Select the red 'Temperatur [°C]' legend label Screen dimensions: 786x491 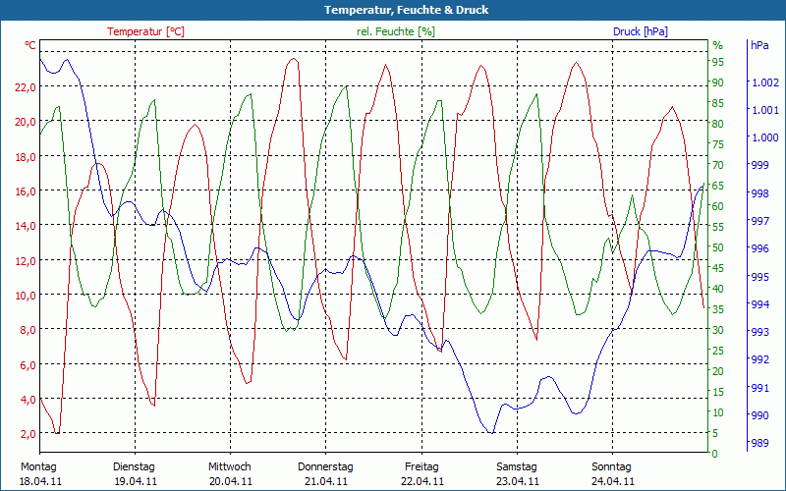[145, 31]
